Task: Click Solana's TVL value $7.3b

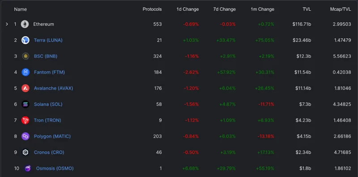Action: pyautogui.click(x=305, y=104)
